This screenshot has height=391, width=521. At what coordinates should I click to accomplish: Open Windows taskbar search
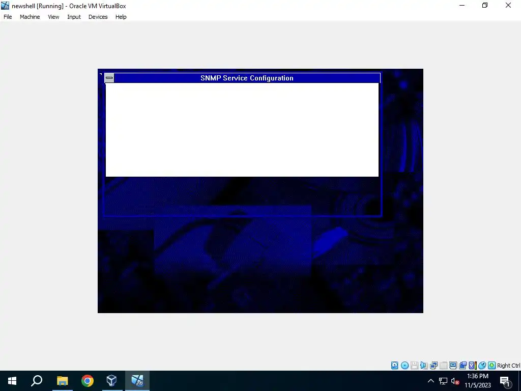(x=37, y=381)
